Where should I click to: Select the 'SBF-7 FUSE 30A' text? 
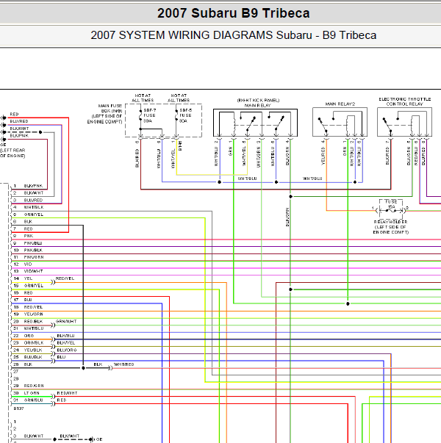coord(149,115)
